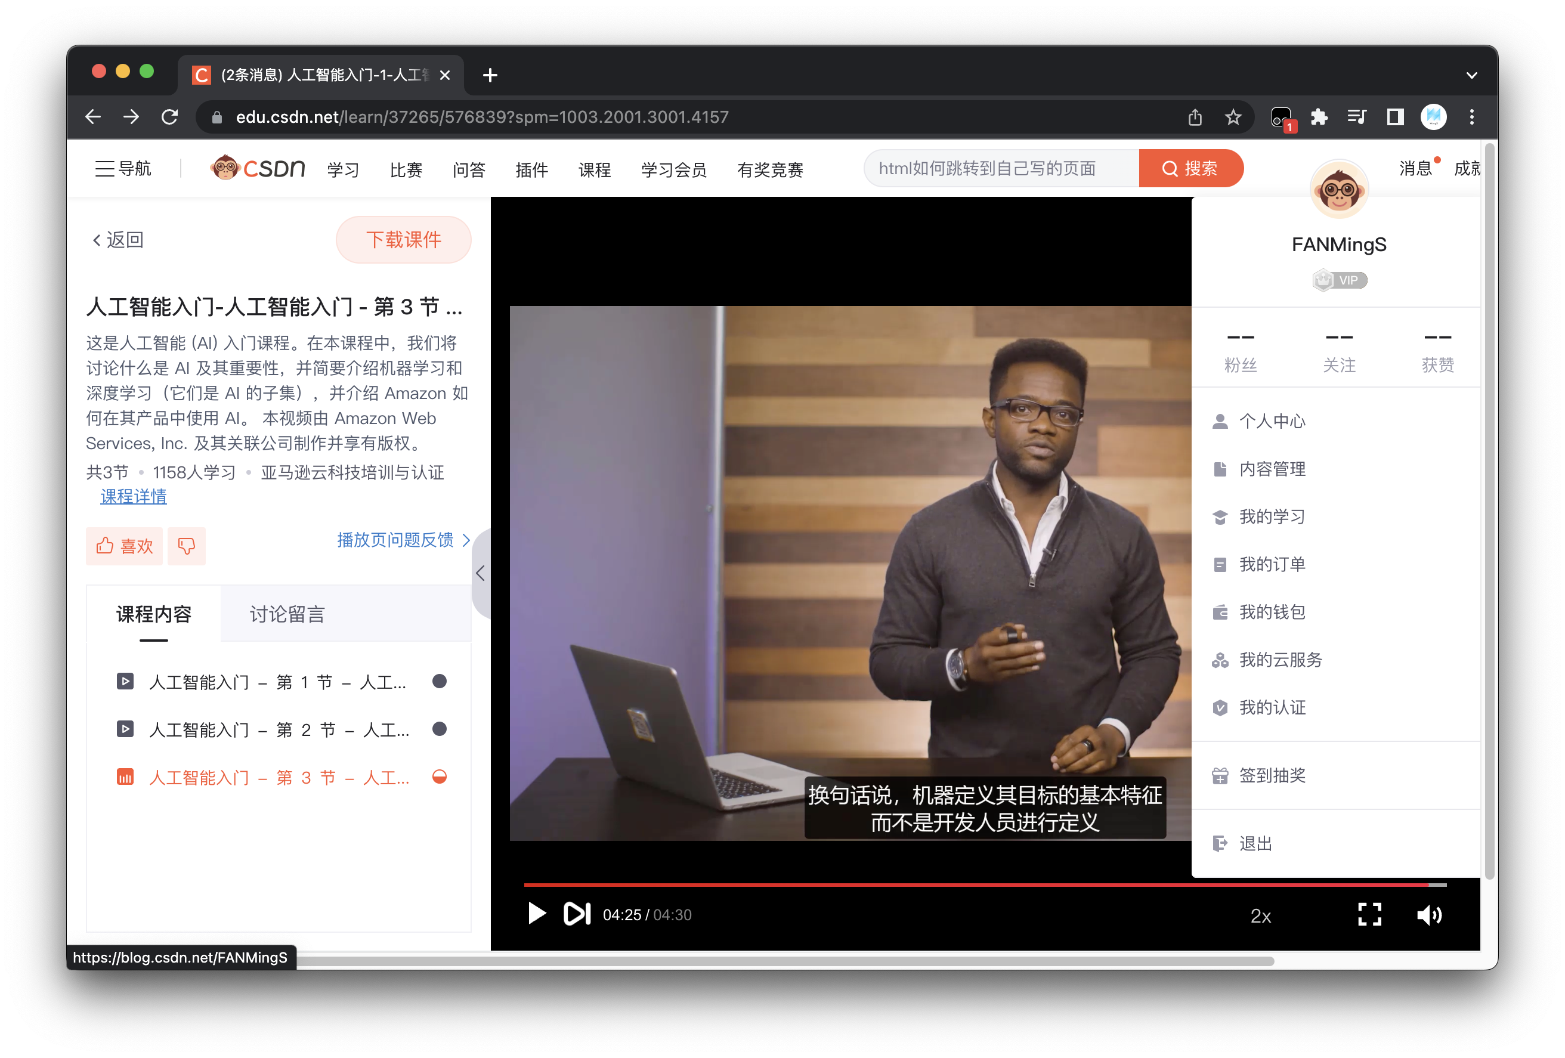1565x1058 pixels.
Task: Mute the video volume
Action: [x=1429, y=914]
